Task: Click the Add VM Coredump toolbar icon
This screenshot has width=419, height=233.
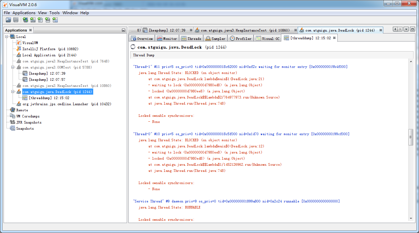Action: click(x=40, y=20)
